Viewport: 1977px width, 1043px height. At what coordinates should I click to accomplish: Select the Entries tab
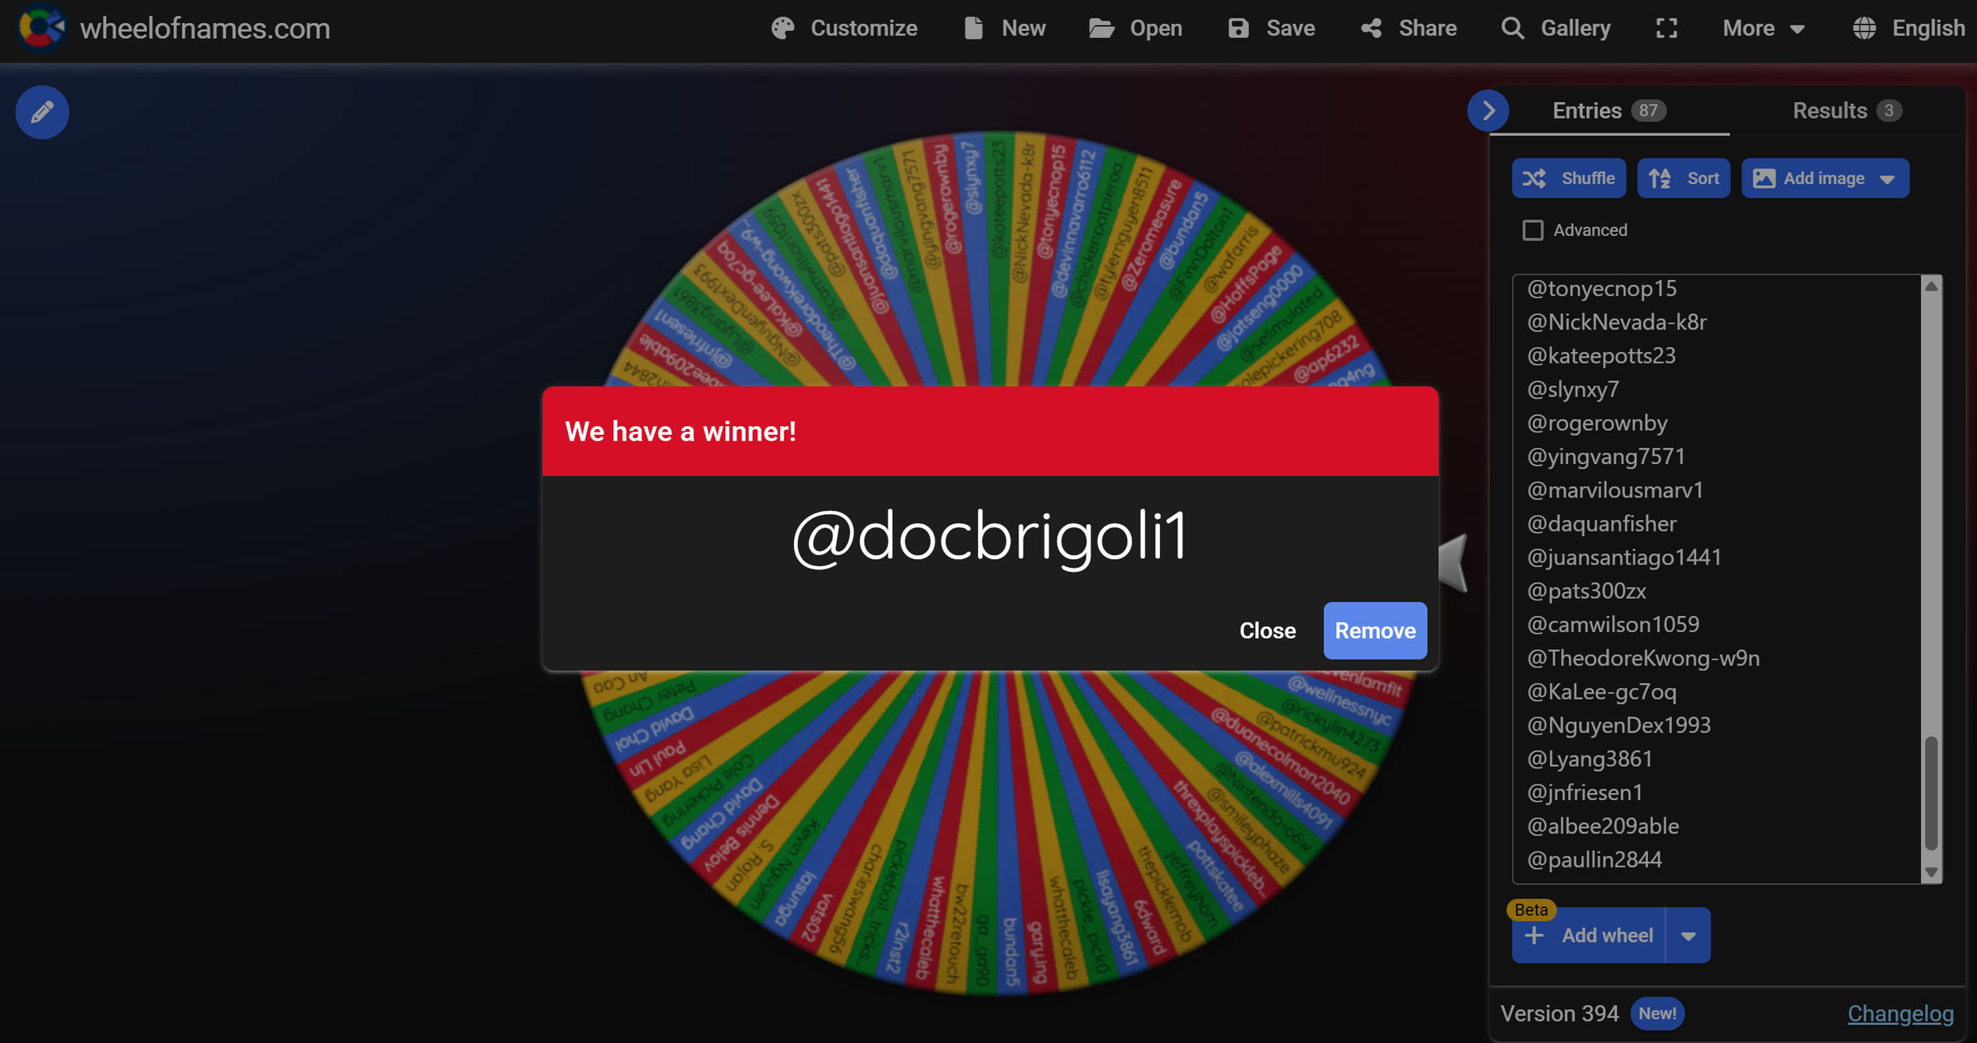click(1608, 111)
